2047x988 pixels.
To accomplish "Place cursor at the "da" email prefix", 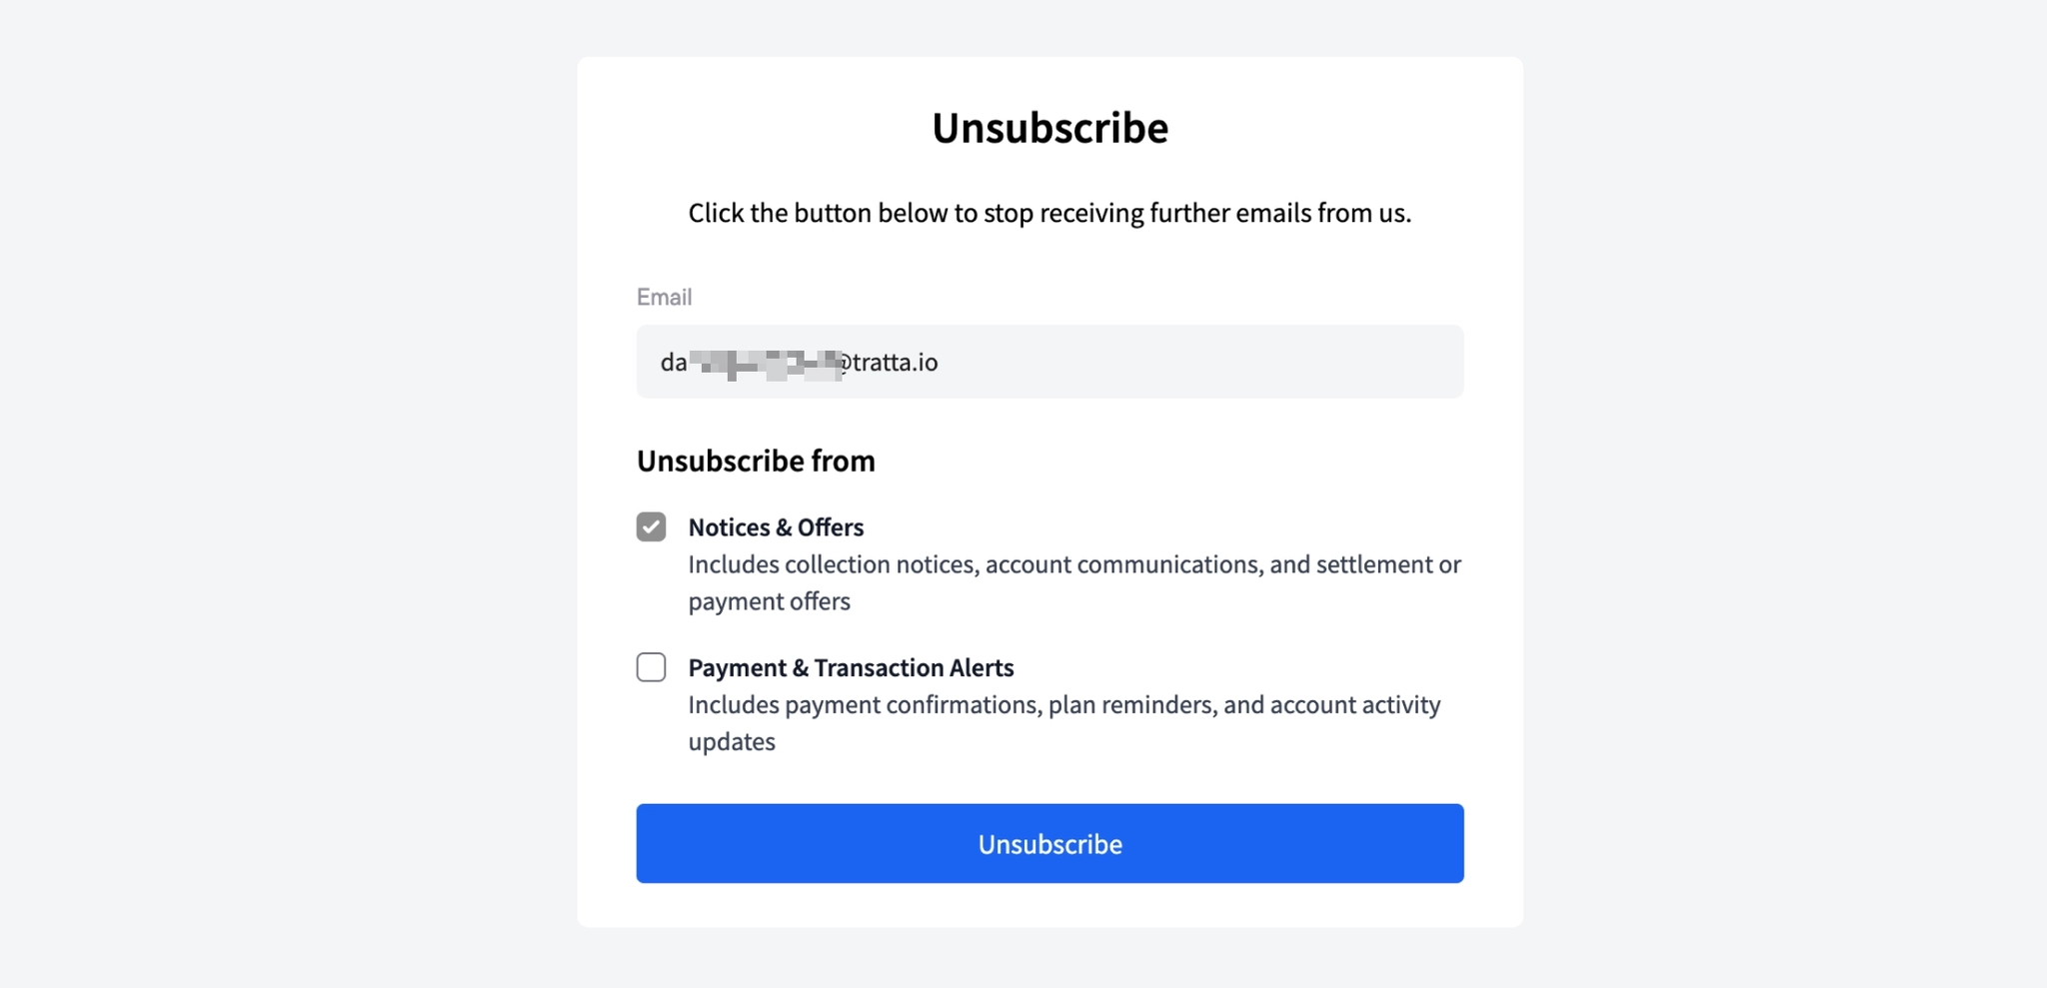I will (x=673, y=363).
